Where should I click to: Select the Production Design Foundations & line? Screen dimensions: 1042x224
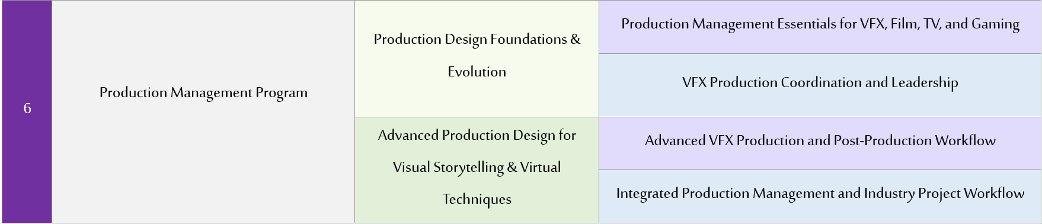click(477, 39)
